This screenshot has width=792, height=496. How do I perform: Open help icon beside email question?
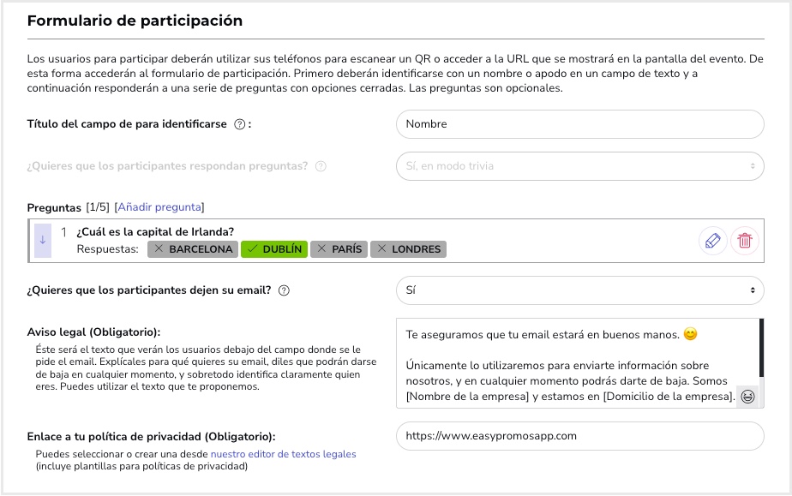tap(284, 290)
